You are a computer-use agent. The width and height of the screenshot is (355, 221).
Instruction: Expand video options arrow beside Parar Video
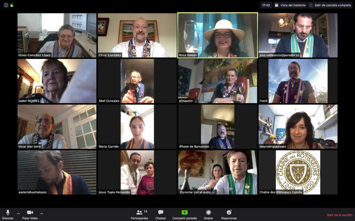(42, 213)
